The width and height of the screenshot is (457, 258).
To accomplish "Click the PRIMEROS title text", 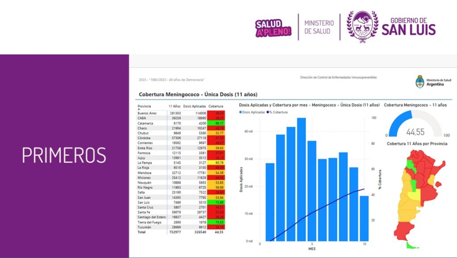I will pos(64,155).
